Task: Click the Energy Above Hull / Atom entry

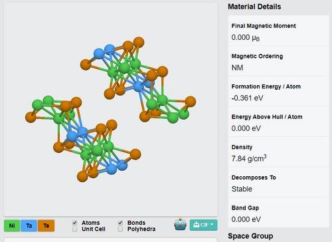Action: [x=279, y=122]
